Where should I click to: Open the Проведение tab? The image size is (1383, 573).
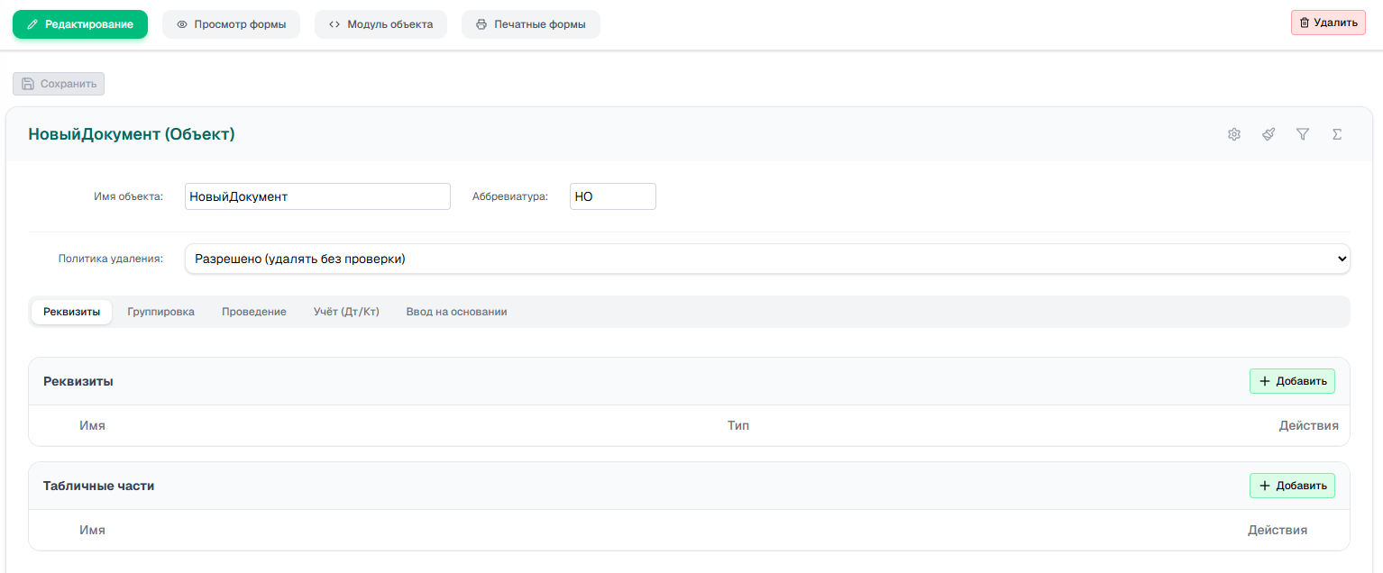pyautogui.click(x=254, y=312)
